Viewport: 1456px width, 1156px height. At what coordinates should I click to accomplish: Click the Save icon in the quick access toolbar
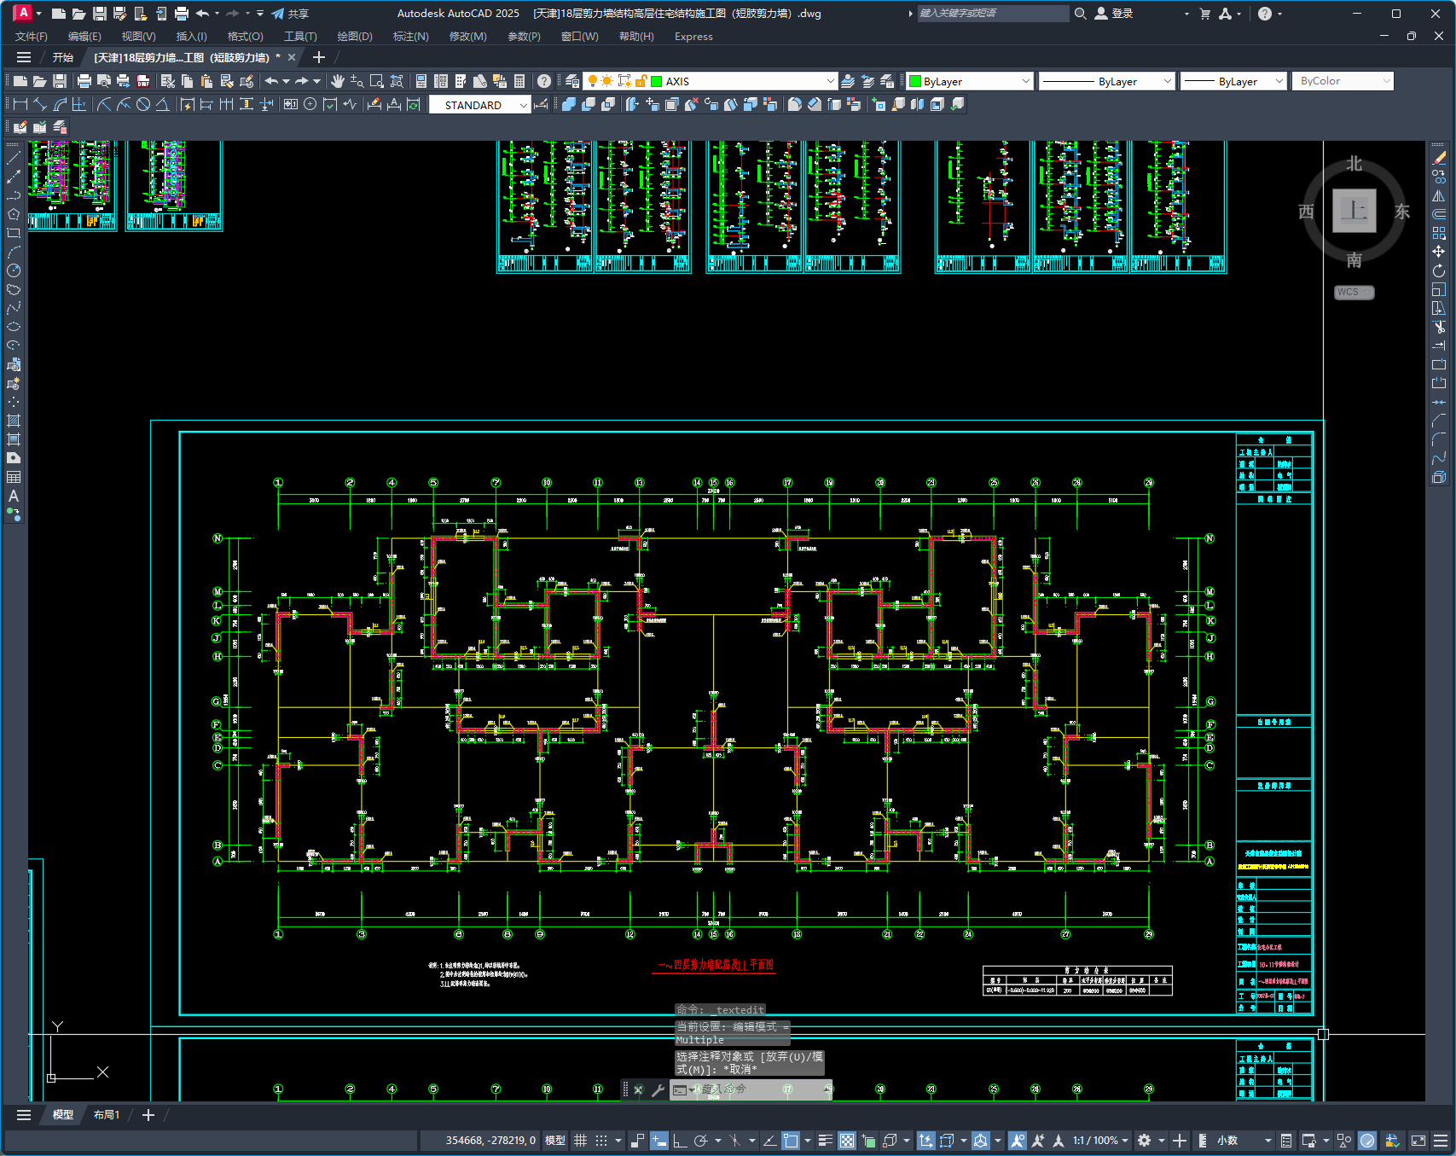coord(100,14)
